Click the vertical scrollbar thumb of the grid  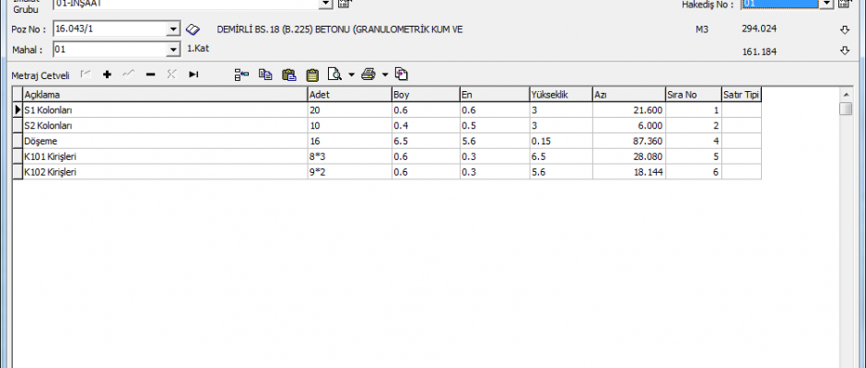click(846, 109)
